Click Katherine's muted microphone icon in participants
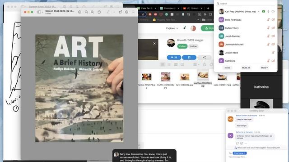 268,61
